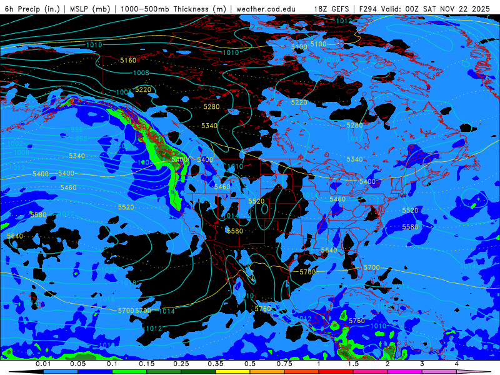Image resolution: width=500 pixels, height=375 pixels.
Task: Click the '0.35' legend value
Action: click(216, 364)
